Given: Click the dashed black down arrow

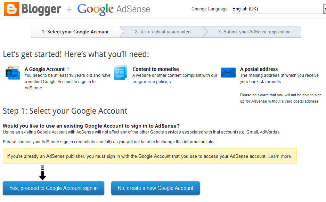Looking at the screenshot, I should (x=42, y=173).
